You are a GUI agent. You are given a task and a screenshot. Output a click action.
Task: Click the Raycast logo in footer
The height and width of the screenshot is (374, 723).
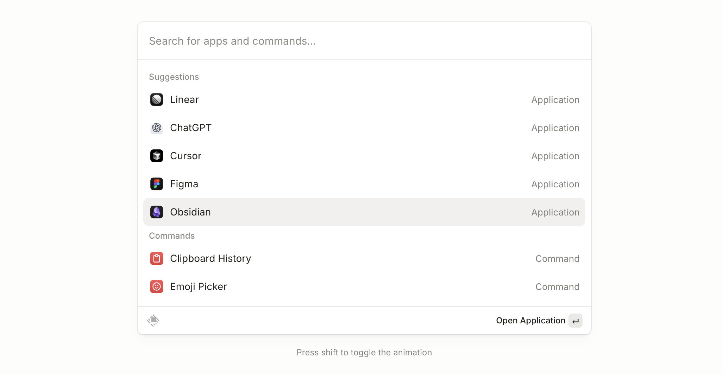pyautogui.click(x=153, y=321)
